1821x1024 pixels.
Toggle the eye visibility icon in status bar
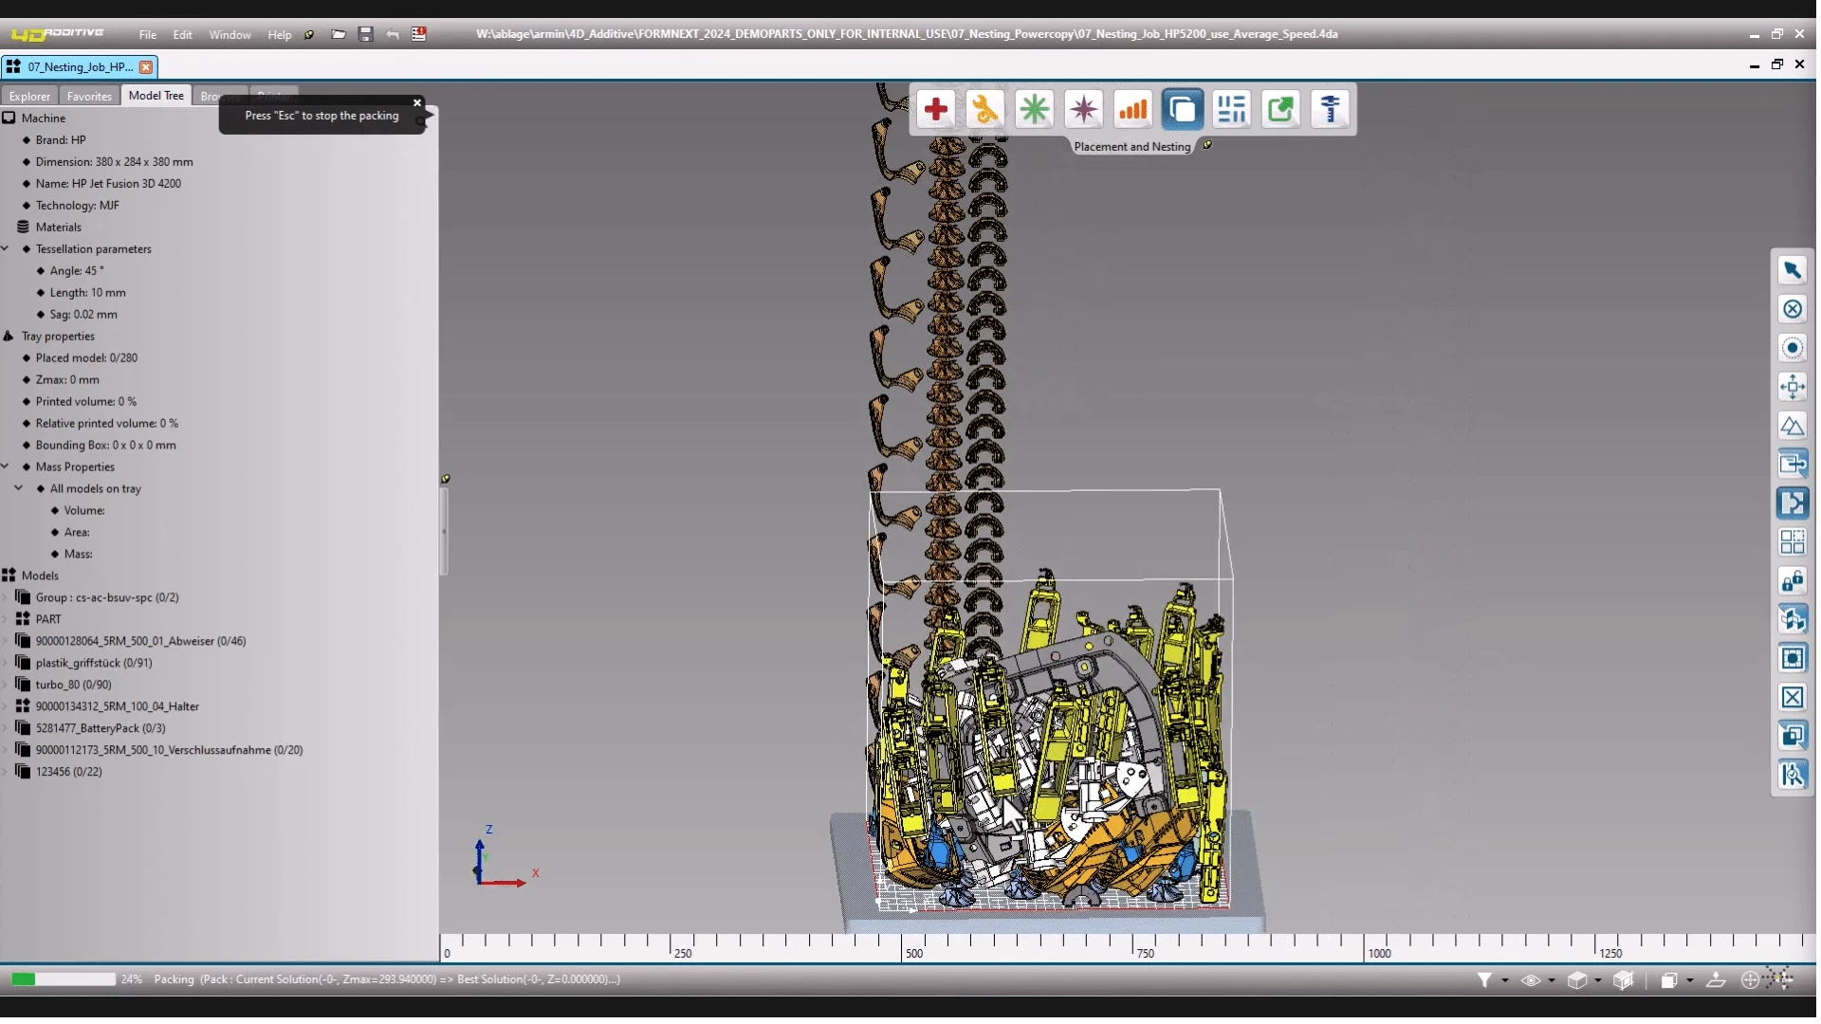pos(1530,981)
